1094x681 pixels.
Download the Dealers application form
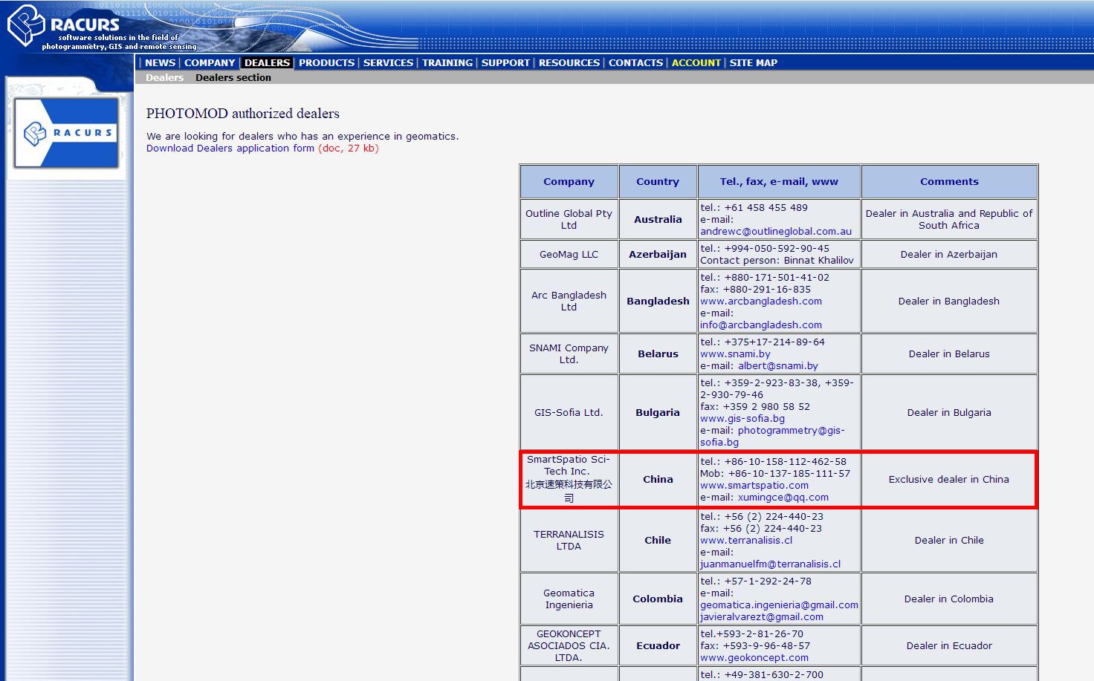[x=230, y=149]
